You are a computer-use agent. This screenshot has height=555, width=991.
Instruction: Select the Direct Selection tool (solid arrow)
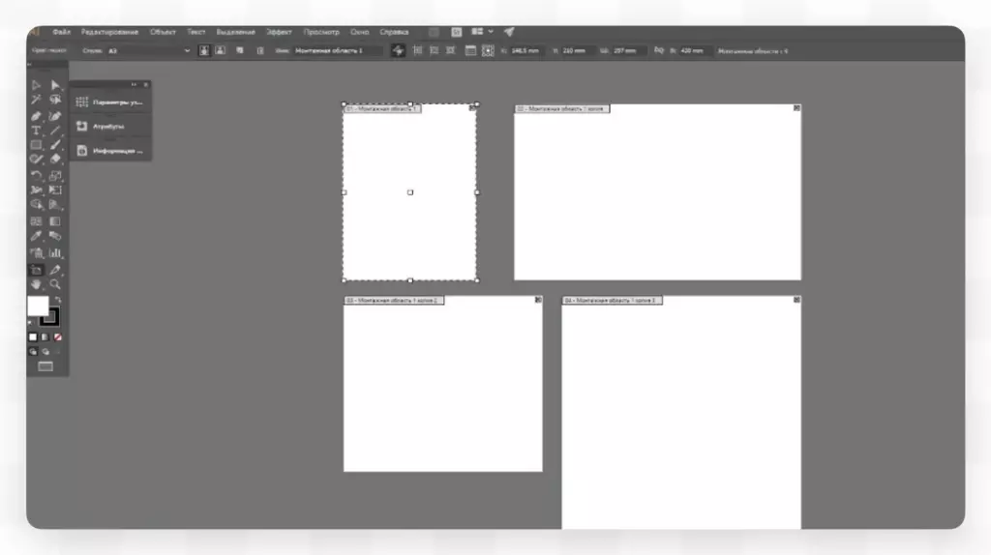coord(55,85)
